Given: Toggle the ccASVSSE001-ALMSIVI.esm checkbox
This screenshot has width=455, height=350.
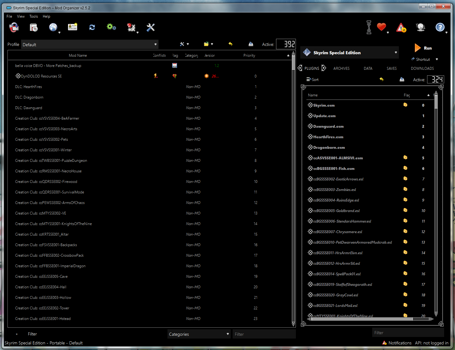Looking at the screenshot, I should 310,158.
